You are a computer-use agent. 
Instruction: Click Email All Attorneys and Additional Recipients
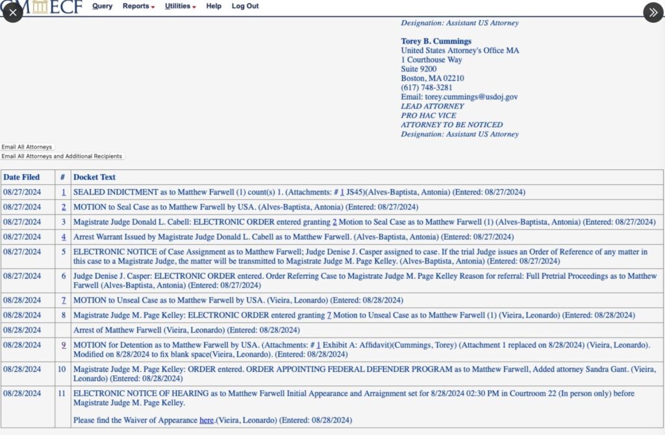click(x=62, y=156)
